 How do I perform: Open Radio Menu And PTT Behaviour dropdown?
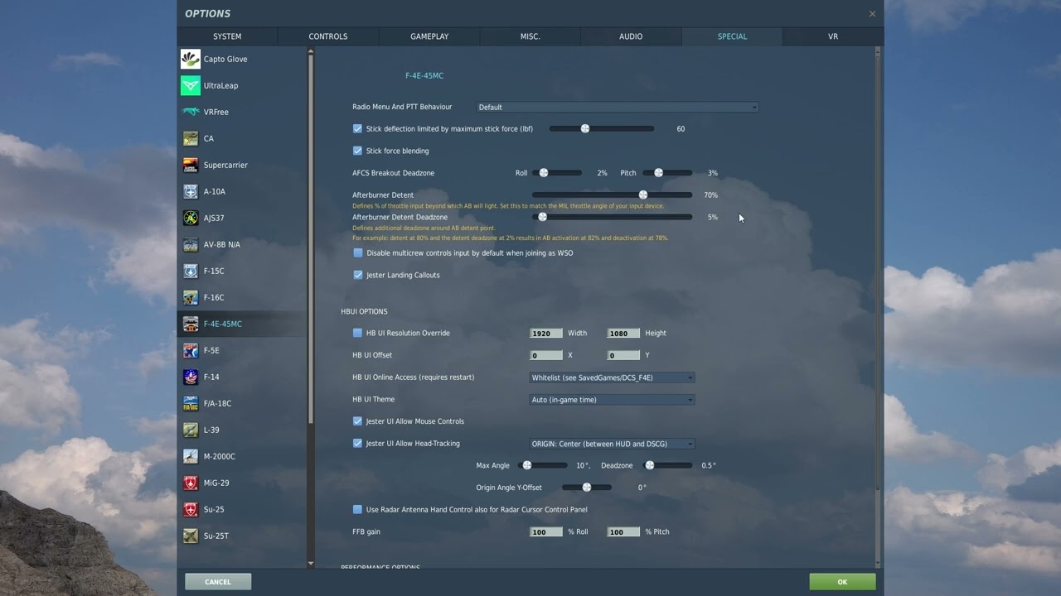click(x=618, y=107)
